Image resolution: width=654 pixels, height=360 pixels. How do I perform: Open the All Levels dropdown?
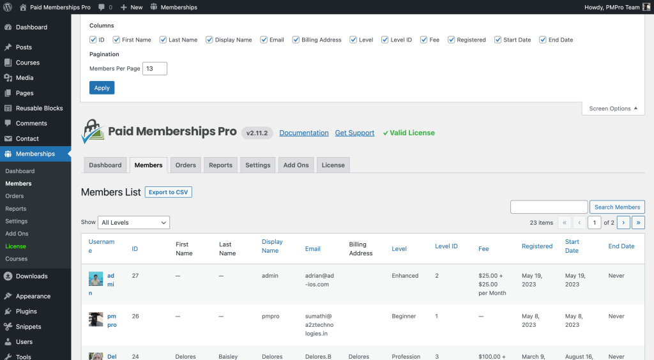pyautogui.click(x=133, y=223)
